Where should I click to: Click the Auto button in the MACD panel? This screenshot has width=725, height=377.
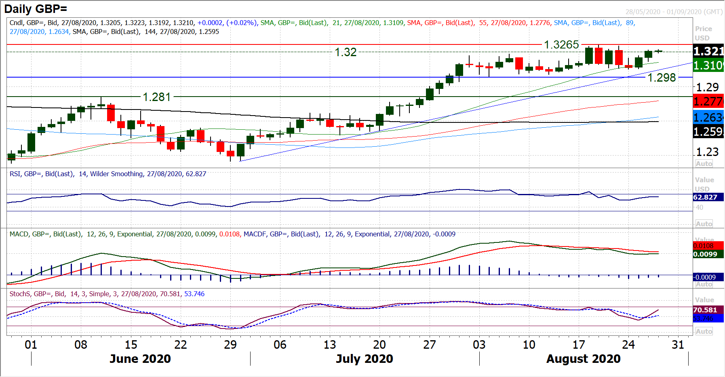coord(704,284)
